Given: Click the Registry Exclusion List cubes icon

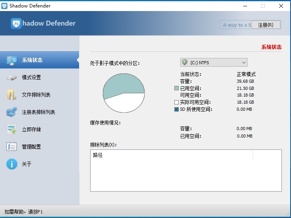Looking at the screenshot, I should (x=12, y=112).
